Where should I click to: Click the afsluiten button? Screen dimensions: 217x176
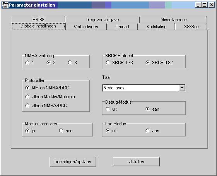point(136,162)
